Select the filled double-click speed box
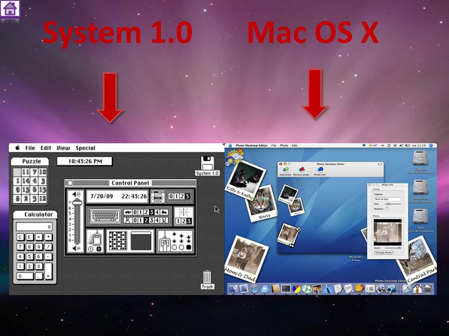This screenshot has height=336, width=449. (x=188, y=247)
